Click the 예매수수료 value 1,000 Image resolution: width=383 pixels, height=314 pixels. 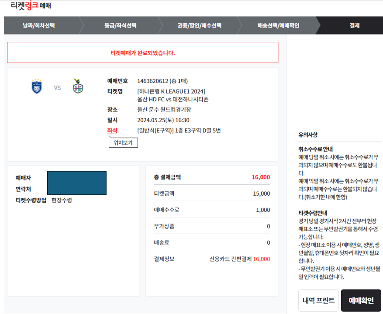pyautogui.click(x=263, y=210)
